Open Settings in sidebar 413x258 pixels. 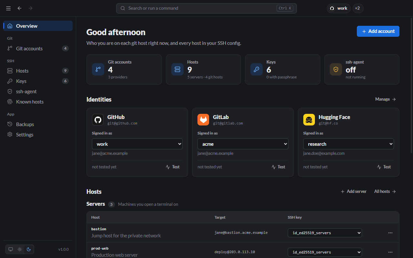[38, 134]
